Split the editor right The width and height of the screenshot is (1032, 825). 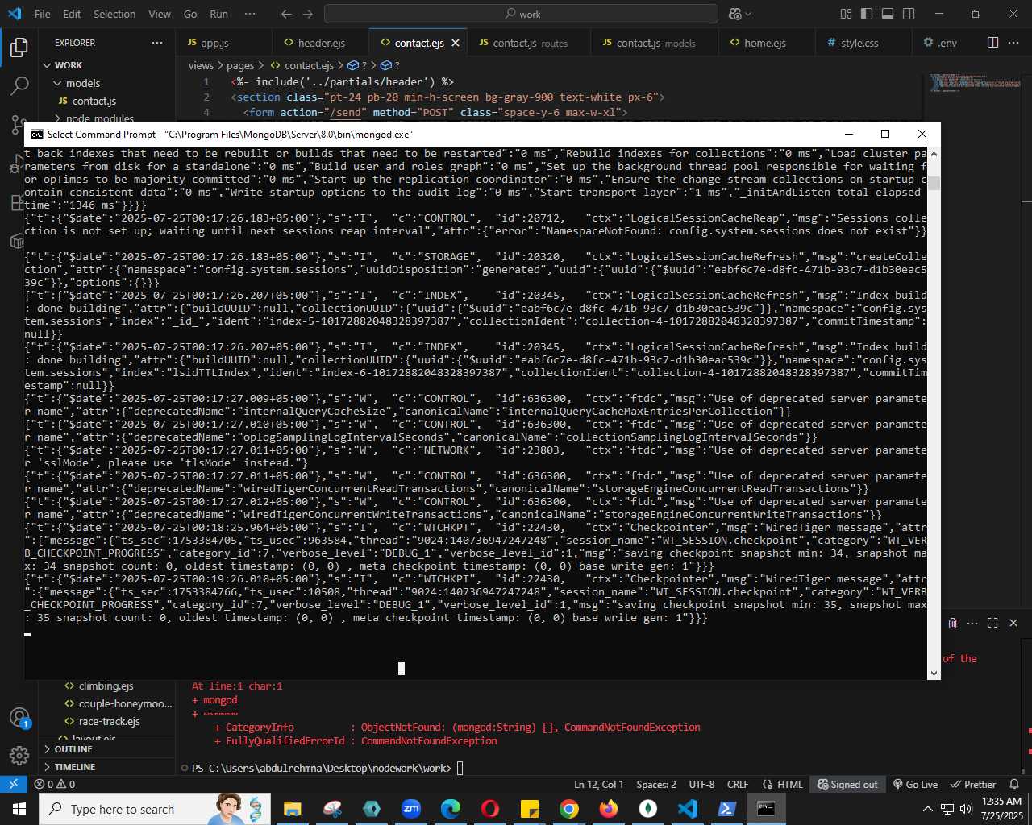coord(993,43)
